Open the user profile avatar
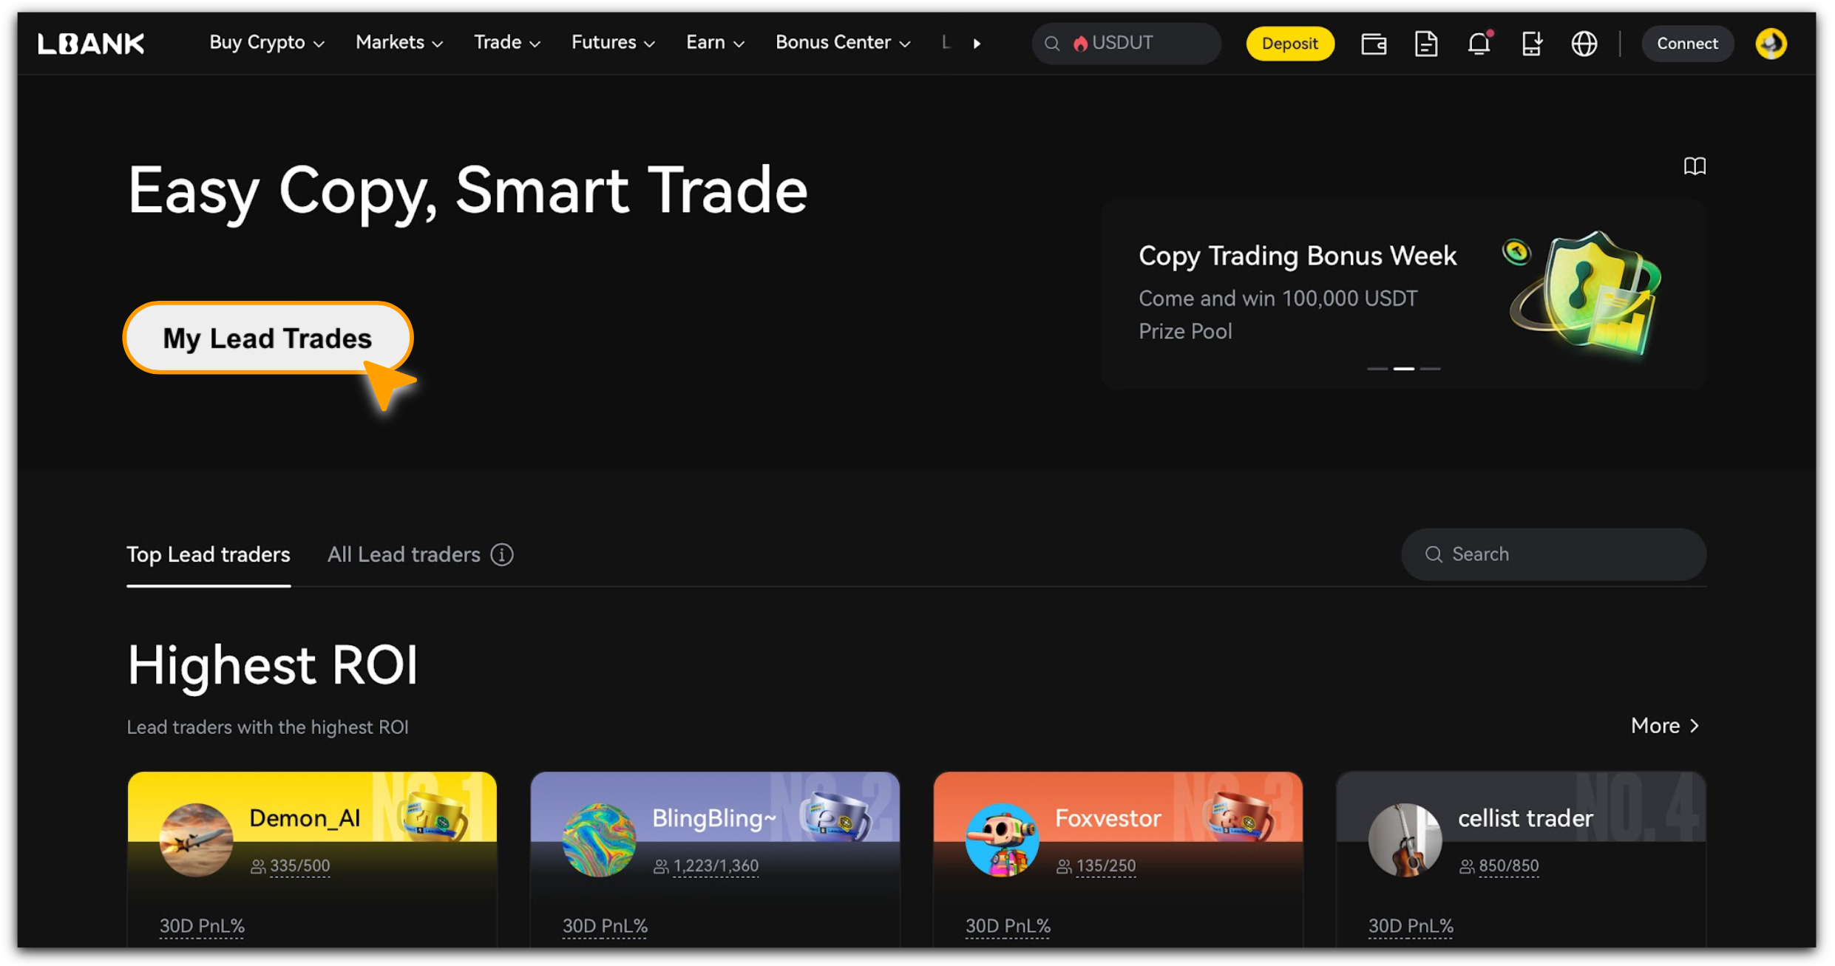 pyautogui.click(x=1771, y=44)
